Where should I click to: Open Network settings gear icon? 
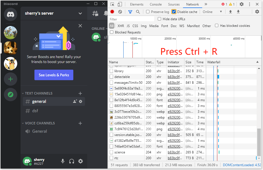257,12
